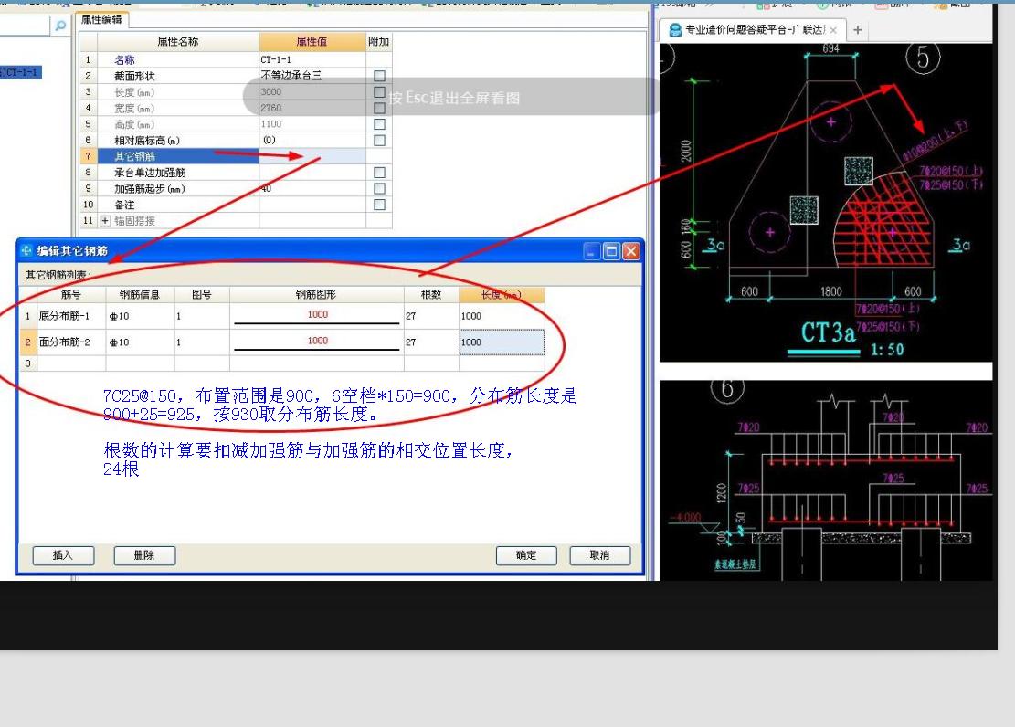Maximize the 编辑其它钢筋 dialog
The height and width of the screenshot is (727, 1015).
click(611, 251)
